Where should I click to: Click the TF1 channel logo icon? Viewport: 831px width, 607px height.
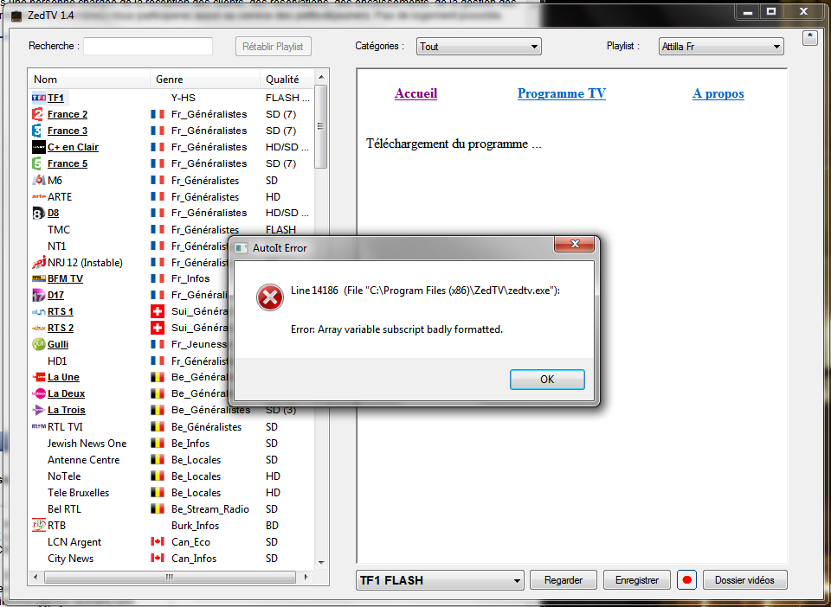pyautogui.click(x=38, y=98)
